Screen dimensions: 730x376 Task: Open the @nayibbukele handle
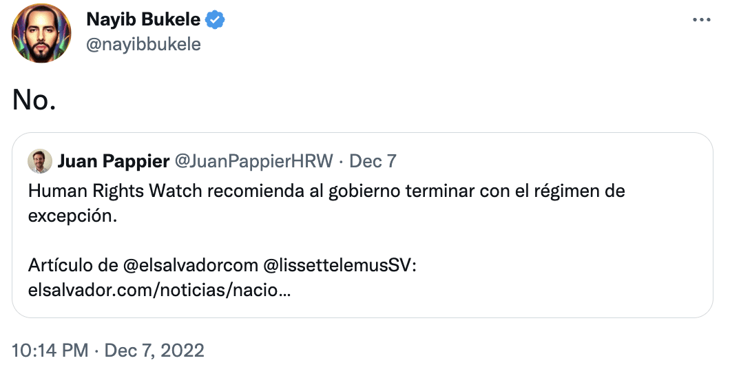143,44
